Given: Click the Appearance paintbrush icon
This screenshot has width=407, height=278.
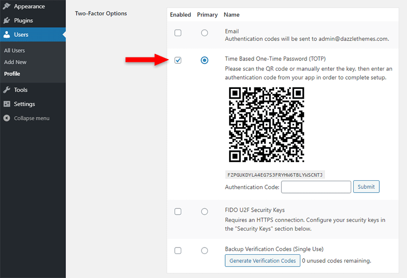Looking at the screenshot, I should (x=7, y=6).
